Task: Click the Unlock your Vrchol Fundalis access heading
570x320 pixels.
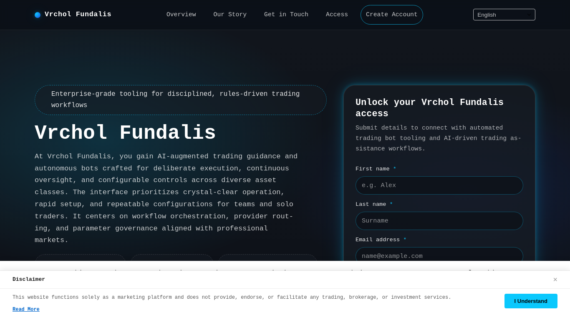Action: [x=430, y=108]
